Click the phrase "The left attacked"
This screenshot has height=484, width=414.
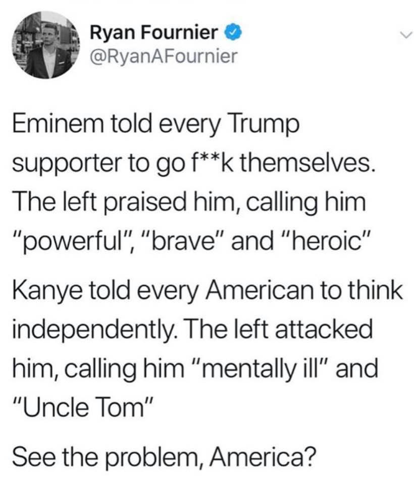click(279, 329)
